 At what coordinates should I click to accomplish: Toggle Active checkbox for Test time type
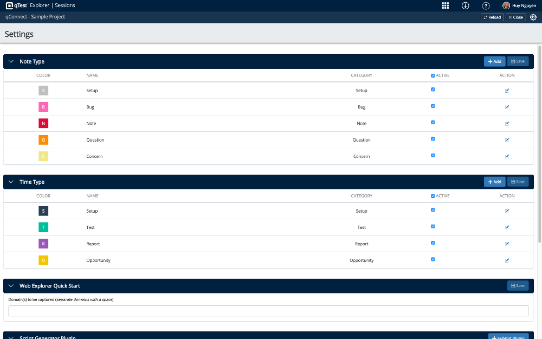coord(433,226)
